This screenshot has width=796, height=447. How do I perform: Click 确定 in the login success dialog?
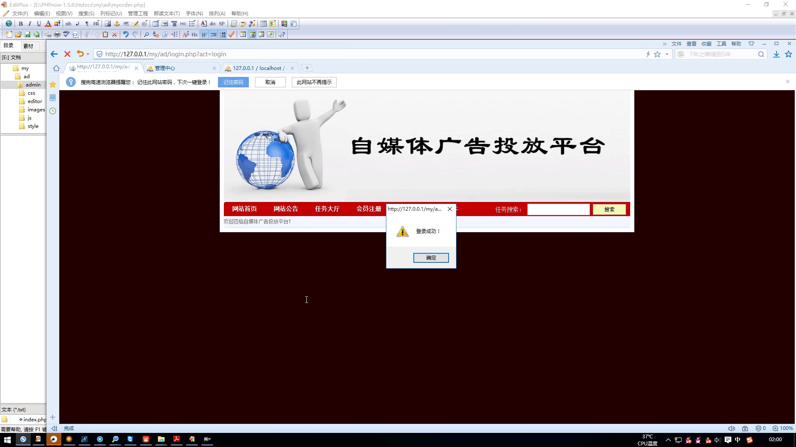click(431, 258)
